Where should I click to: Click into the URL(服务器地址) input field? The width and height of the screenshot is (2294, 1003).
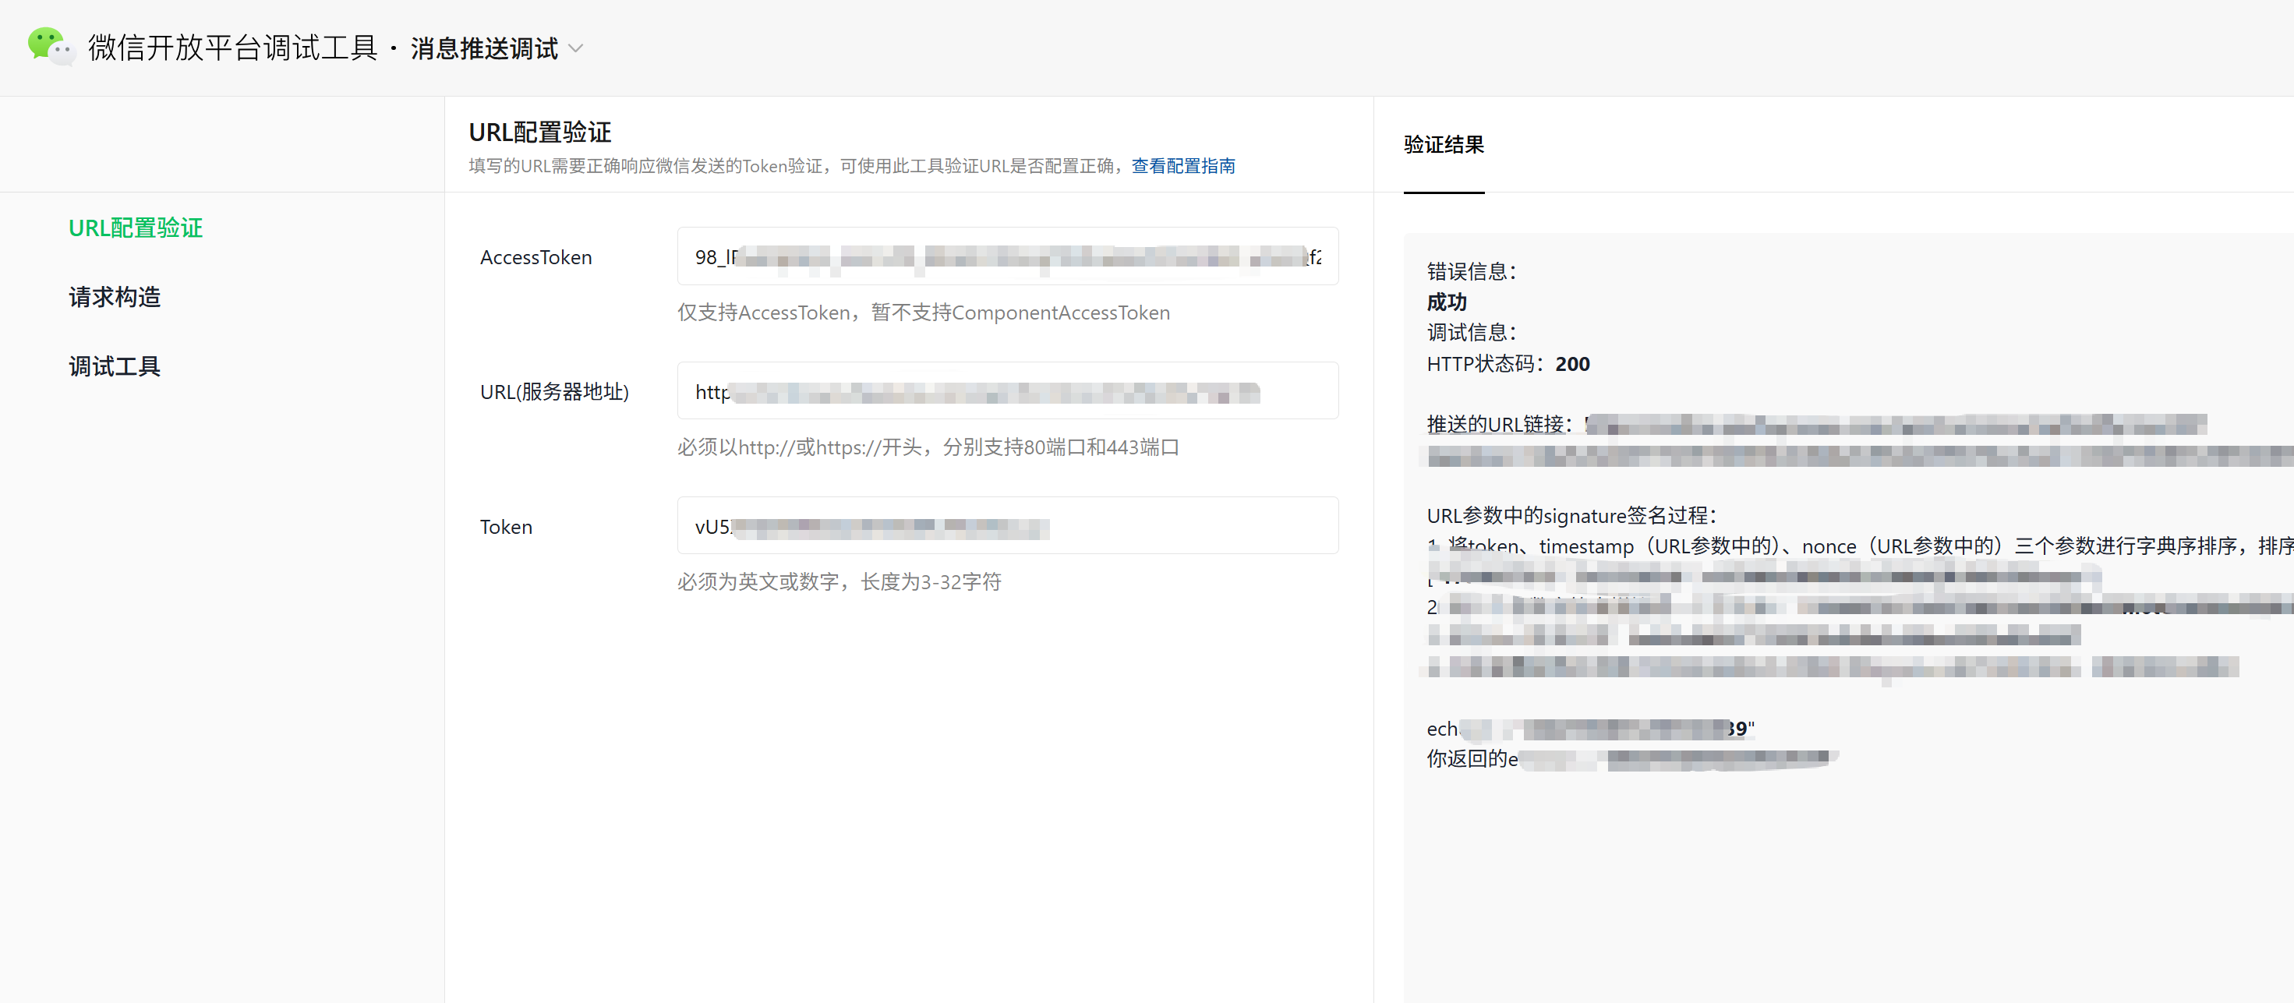1006,391
